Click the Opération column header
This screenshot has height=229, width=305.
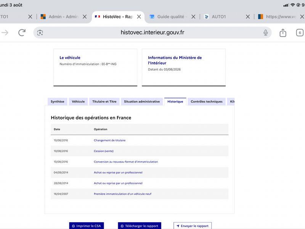tap(100, 129)
